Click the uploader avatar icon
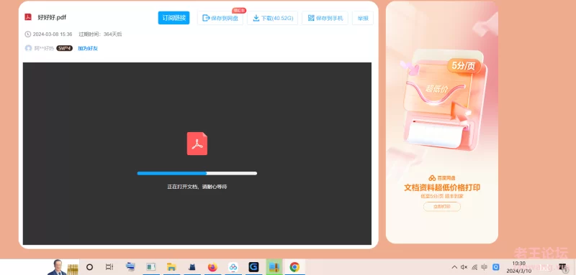 pyautogui.click(x=28, y=48)
